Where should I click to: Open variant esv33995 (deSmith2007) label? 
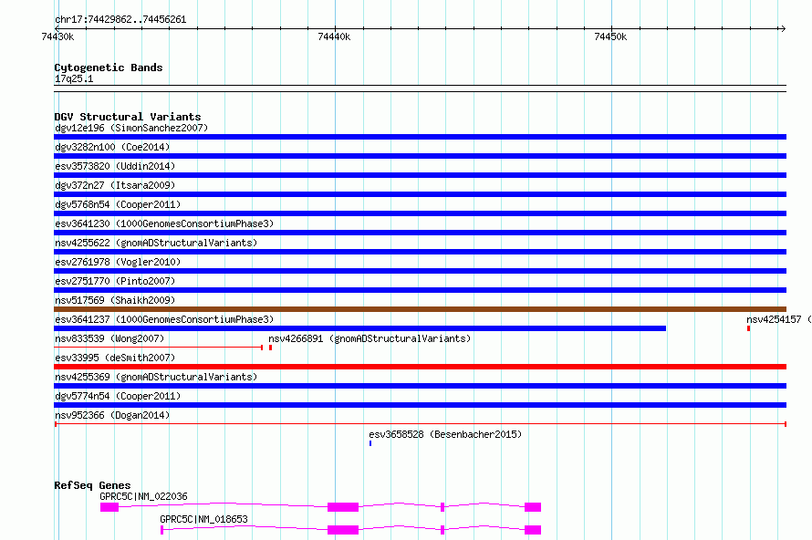[x=115, y=358]
